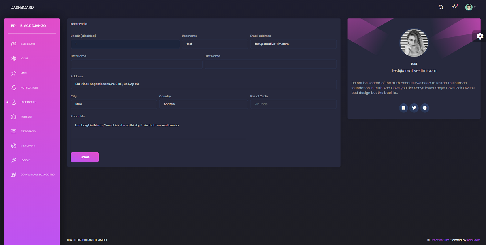Open the Typography page from the sidebar
The image size is (486, 245).
(28, 131)
